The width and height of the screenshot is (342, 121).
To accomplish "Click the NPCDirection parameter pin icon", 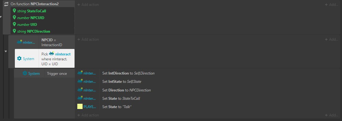I will click(15, 31).
